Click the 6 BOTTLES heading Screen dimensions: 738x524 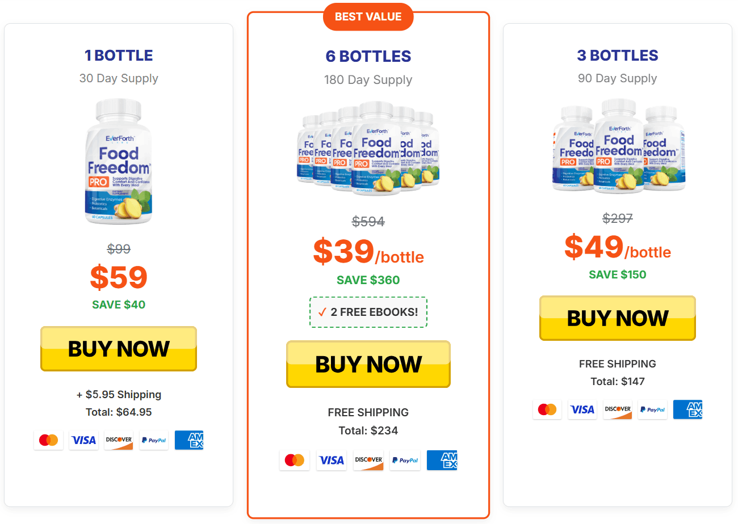tap(368, 56)
